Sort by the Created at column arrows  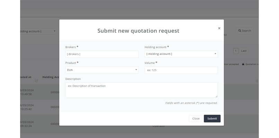tap(36, 81)
